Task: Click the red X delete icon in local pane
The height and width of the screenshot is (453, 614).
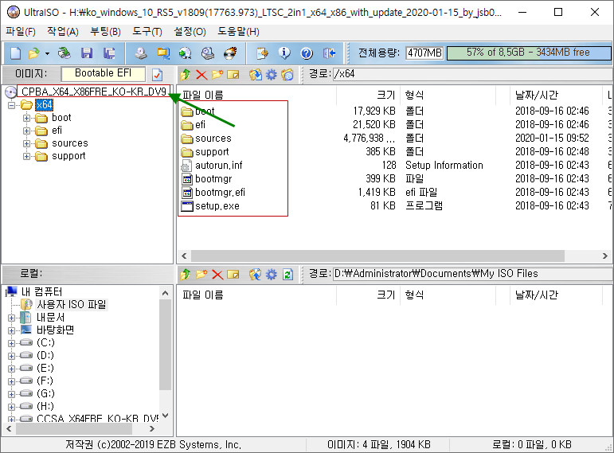Action: pos(217,275)
